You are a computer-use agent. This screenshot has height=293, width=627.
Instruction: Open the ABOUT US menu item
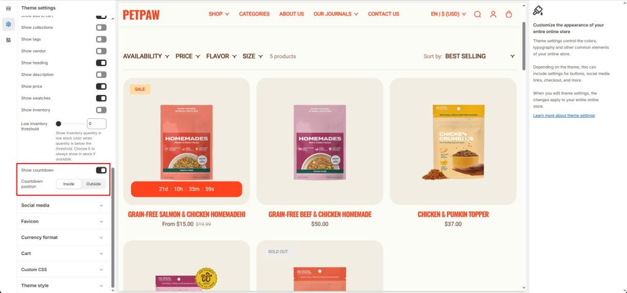(291, 14)
